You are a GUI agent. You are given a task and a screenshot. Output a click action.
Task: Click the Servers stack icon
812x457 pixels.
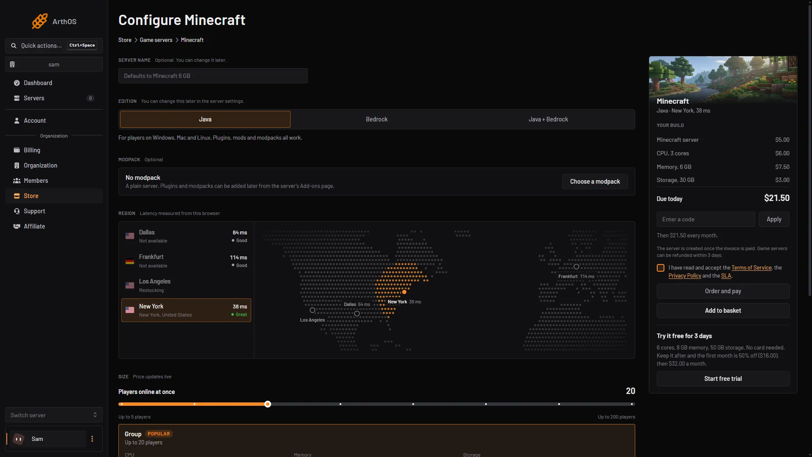(x=17, y=98)
